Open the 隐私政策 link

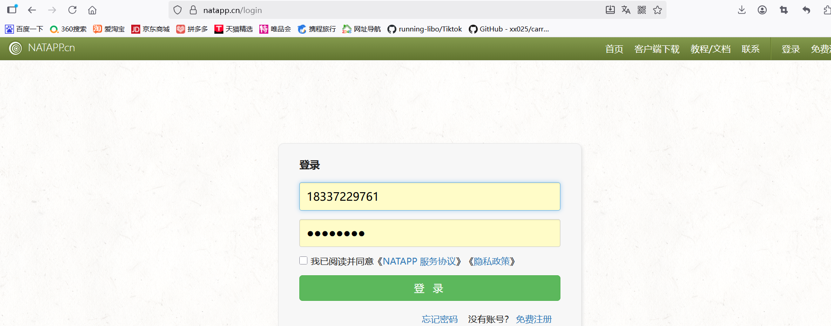coord(492,261)
